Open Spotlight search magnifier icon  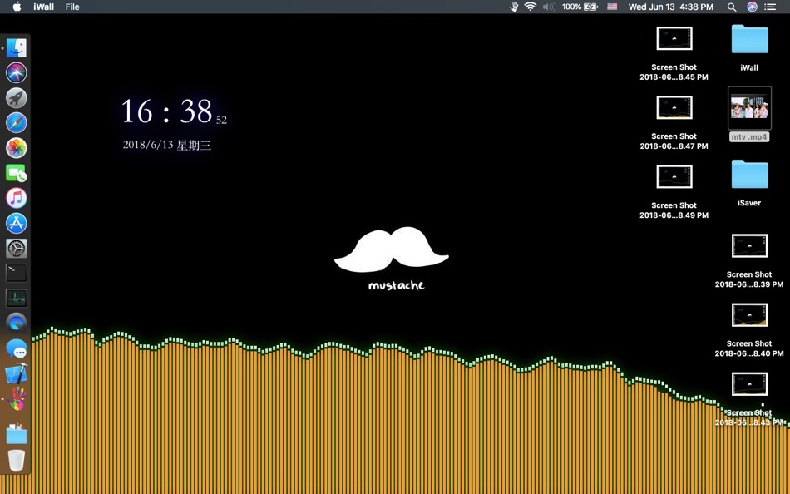[732, 7]
